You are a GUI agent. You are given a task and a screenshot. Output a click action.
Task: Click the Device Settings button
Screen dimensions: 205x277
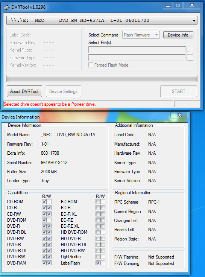pos(64,91)
